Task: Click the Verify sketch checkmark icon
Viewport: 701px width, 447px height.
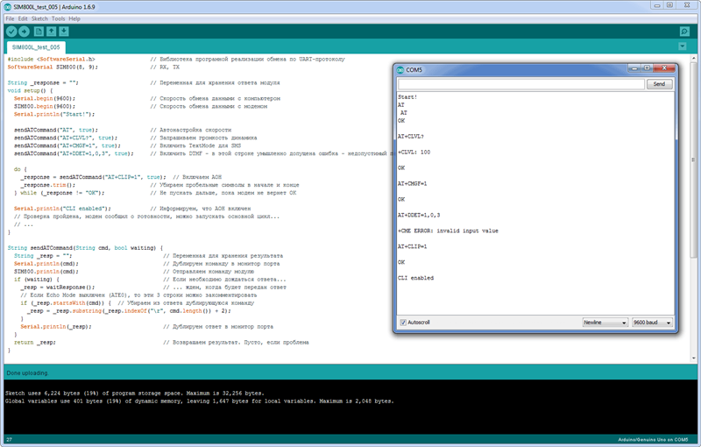Action: (11, 31)
